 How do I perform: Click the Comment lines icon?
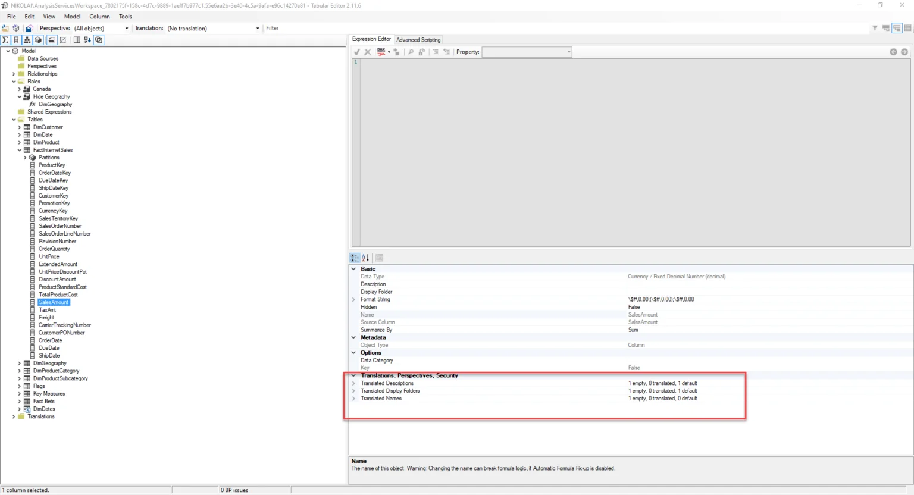(x=436, y=52)
